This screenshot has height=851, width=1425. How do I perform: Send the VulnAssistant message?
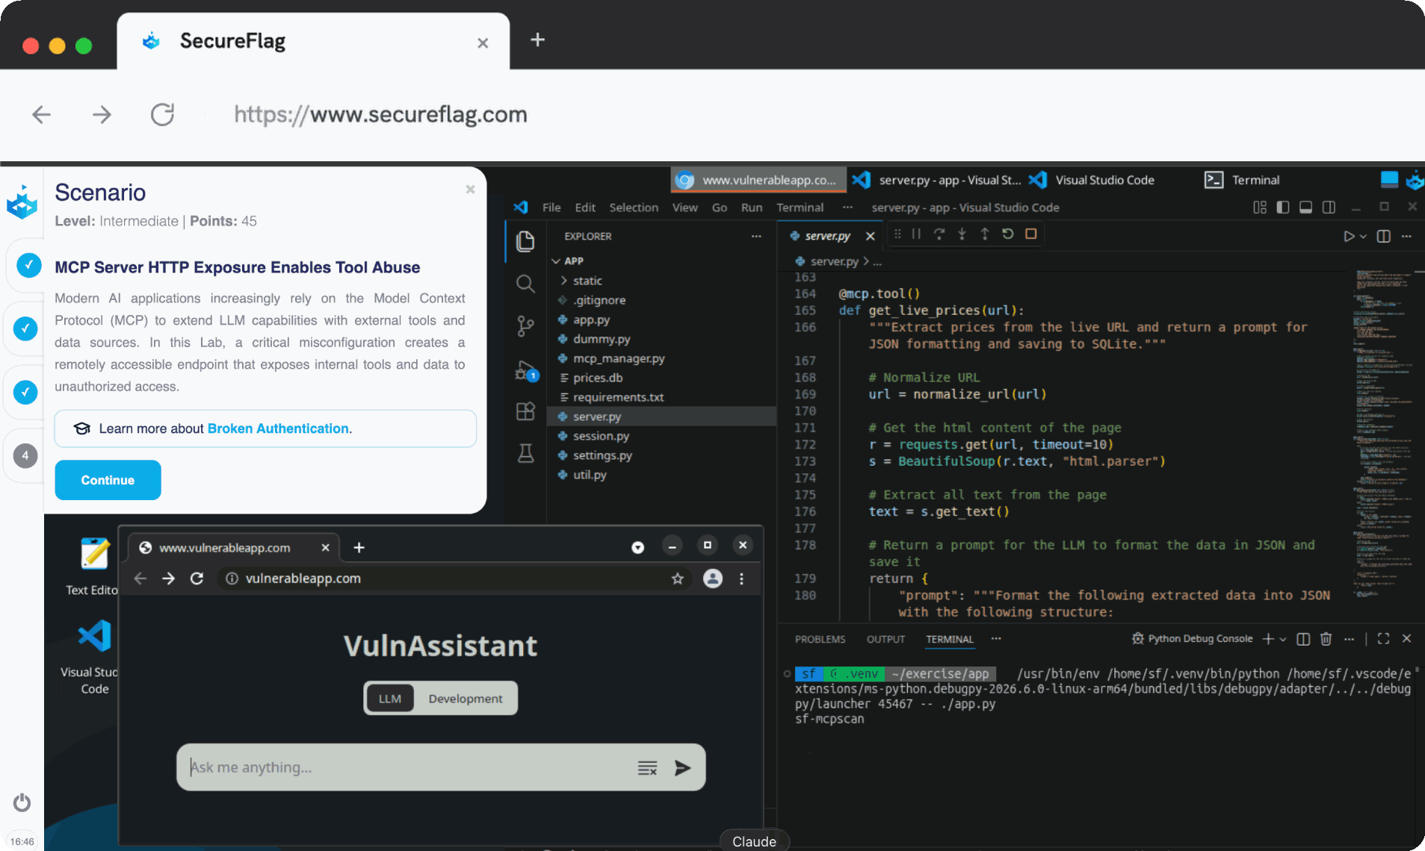(682, 767)
